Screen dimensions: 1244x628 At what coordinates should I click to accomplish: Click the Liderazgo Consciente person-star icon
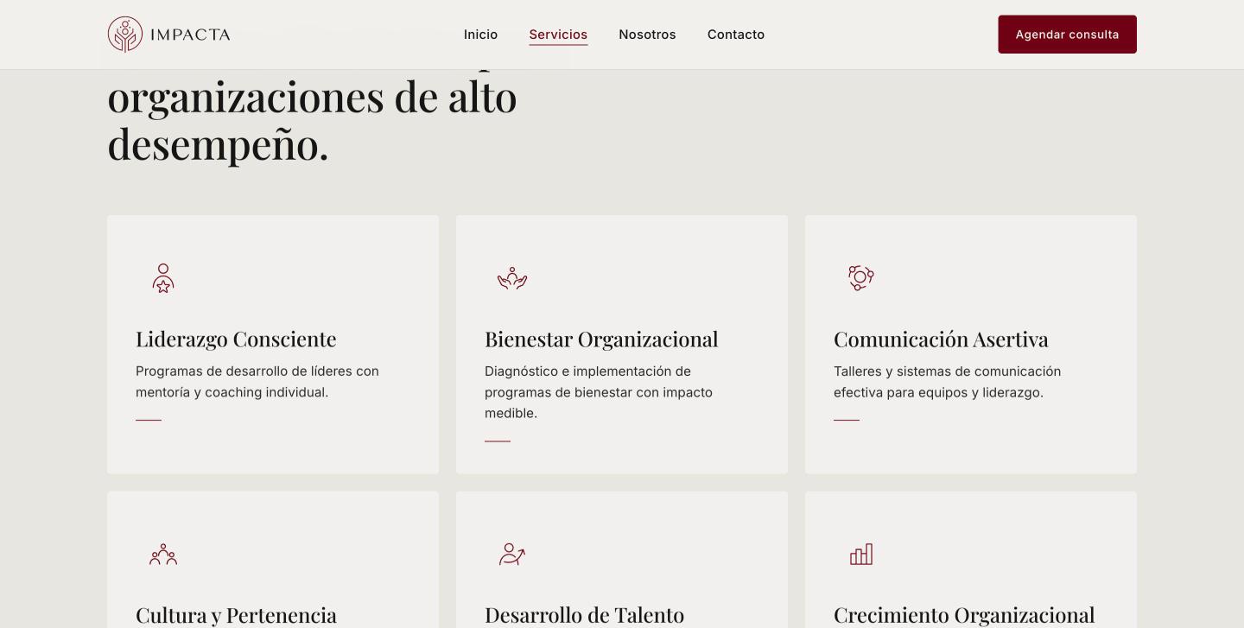[x=163, y=278]
